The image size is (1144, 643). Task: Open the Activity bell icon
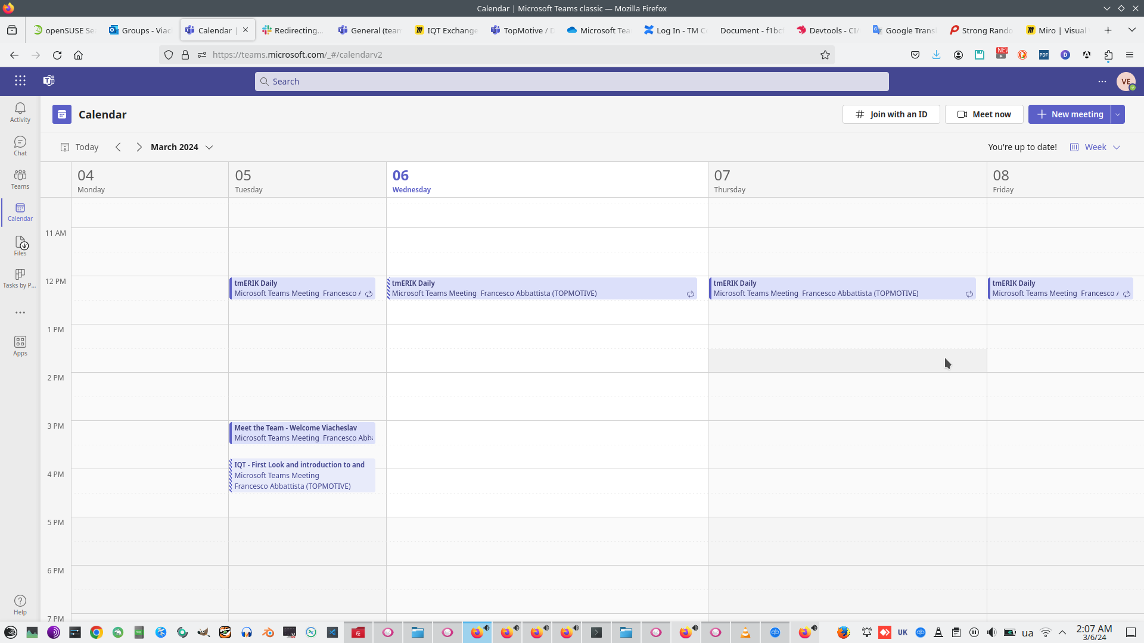point(20,111)
